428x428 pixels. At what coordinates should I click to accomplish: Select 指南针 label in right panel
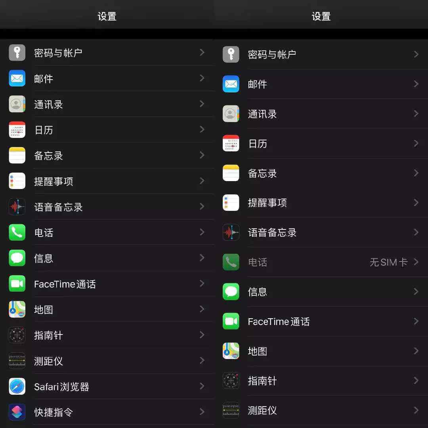262,381
